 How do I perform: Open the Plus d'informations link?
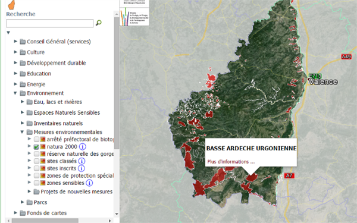231,162
